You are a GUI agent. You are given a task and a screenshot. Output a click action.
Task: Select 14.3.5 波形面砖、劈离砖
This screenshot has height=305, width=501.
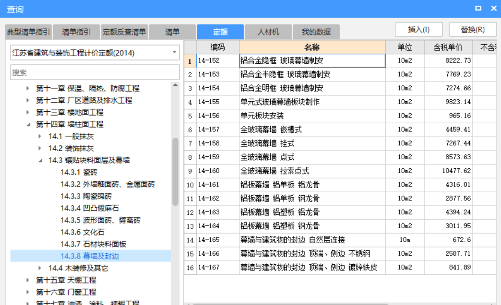(x=100, y=220)
